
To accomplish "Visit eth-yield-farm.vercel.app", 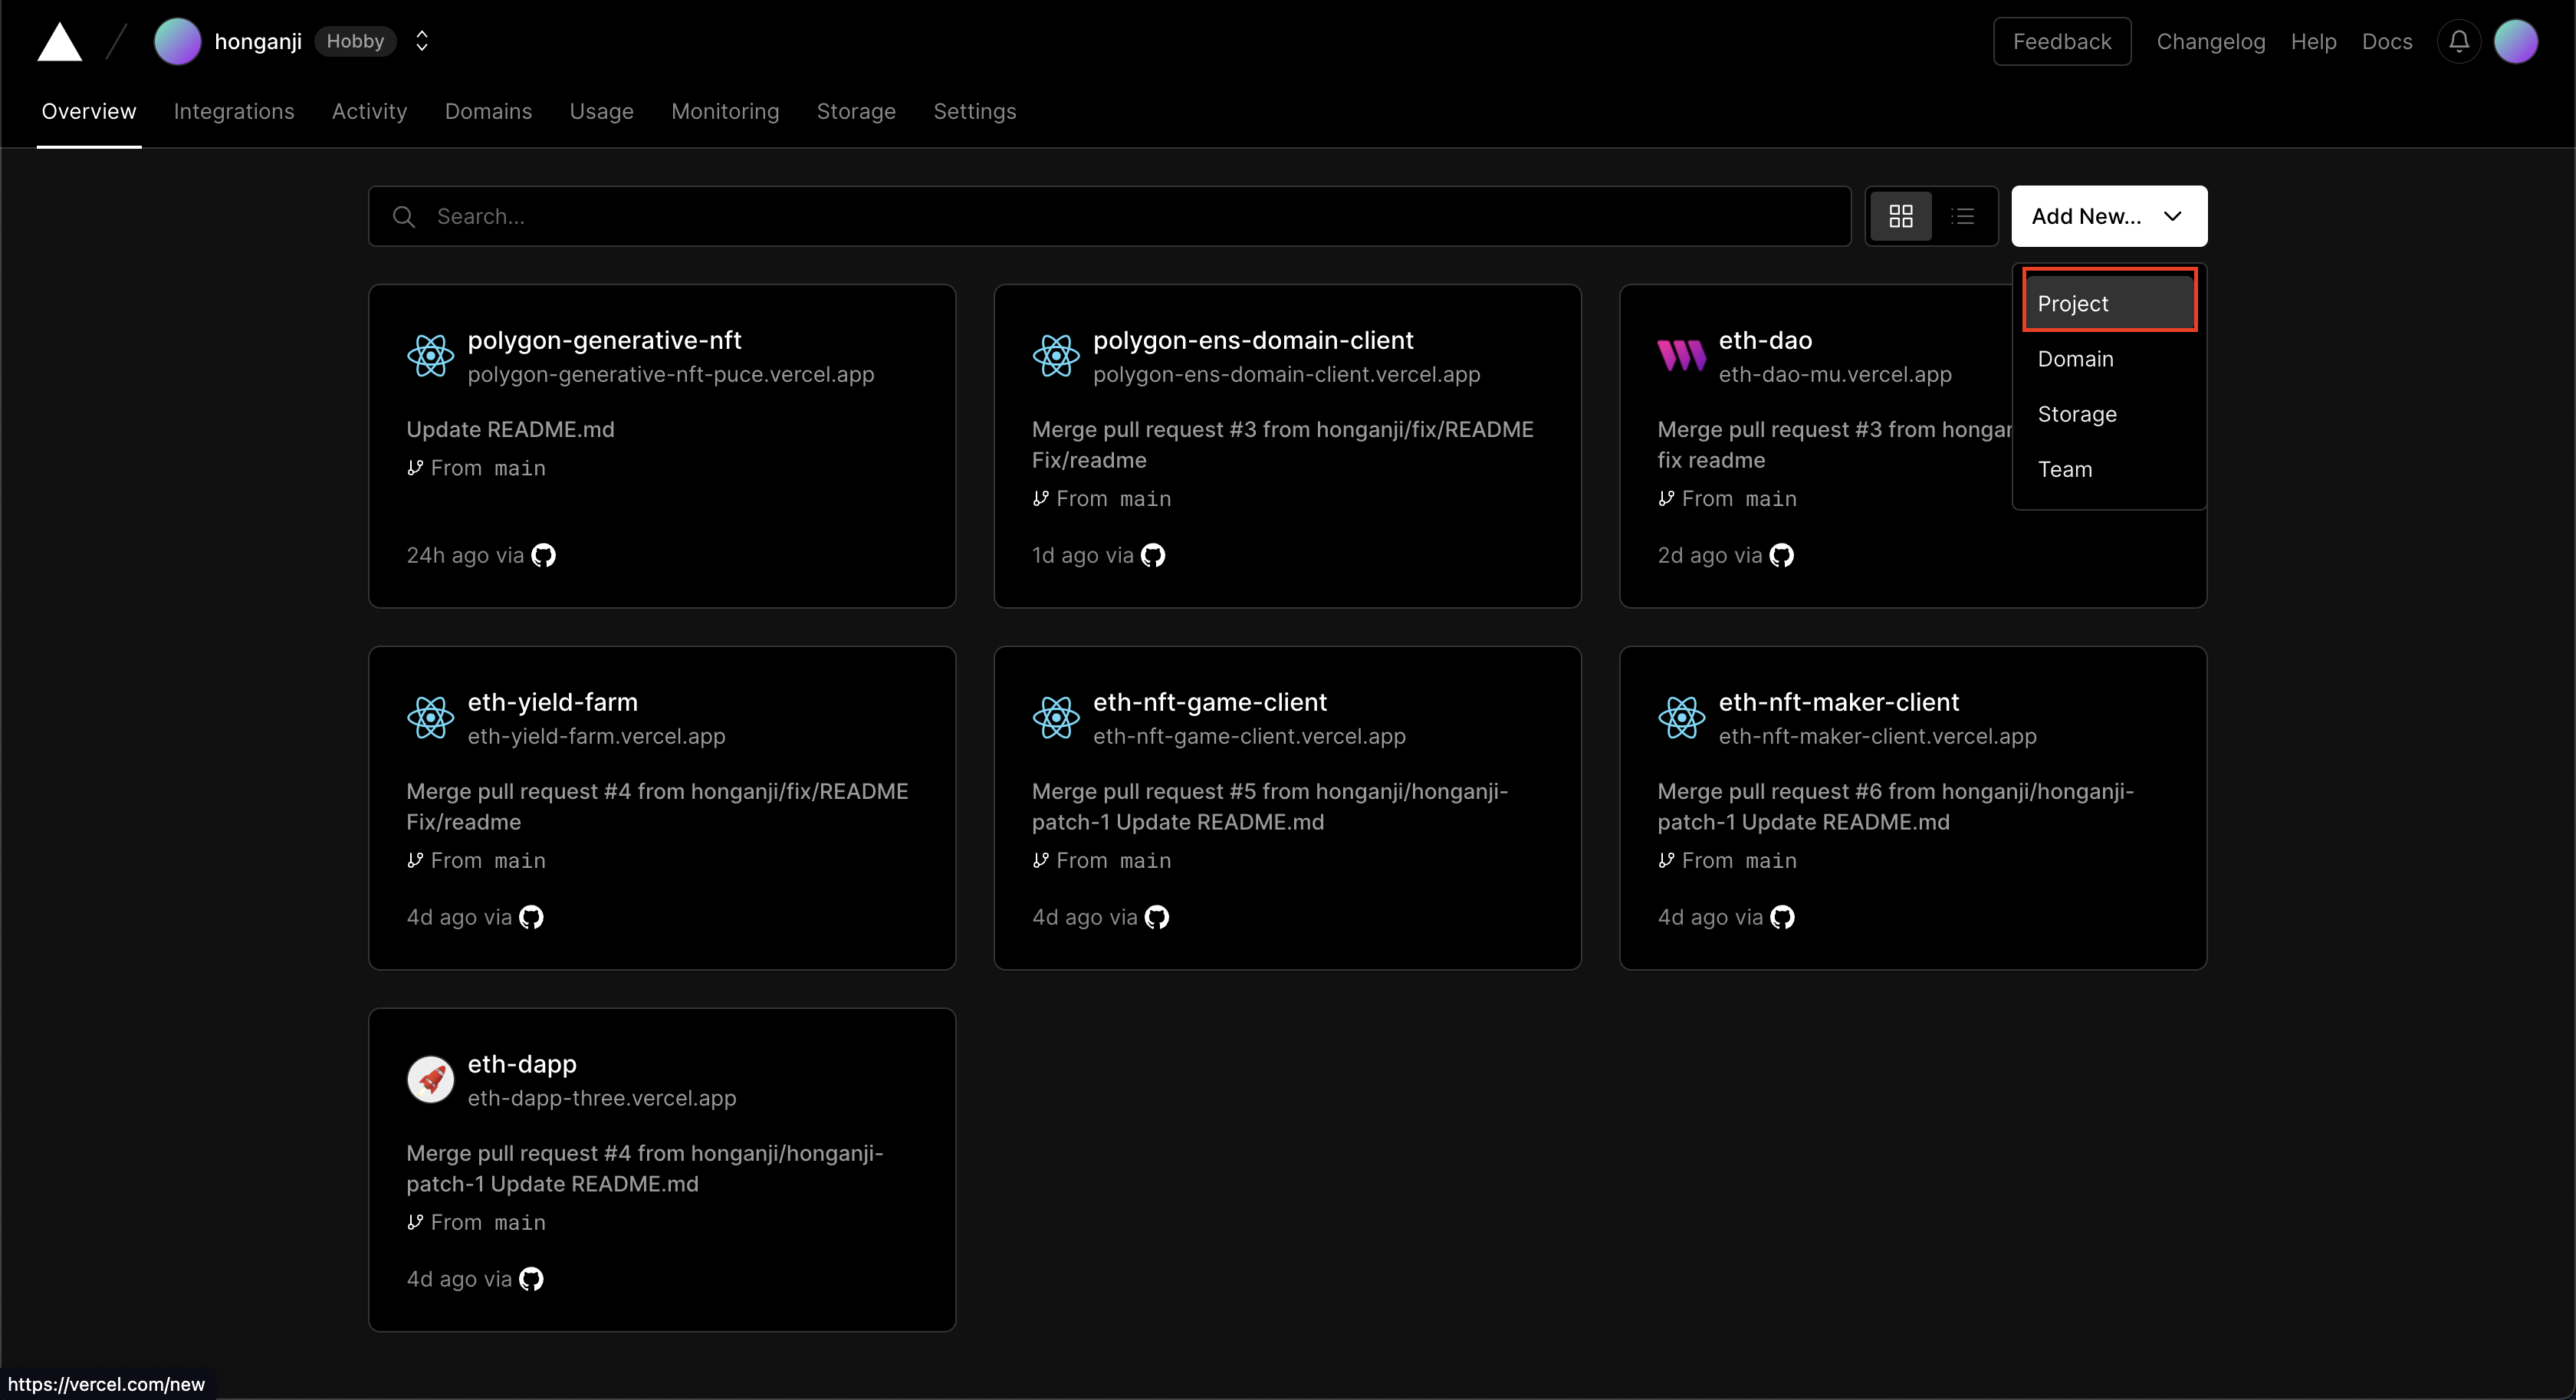I will pyautogui.click(x=596, y=736).
